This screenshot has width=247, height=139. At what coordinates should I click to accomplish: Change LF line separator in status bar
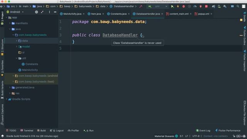pos(188,136)
